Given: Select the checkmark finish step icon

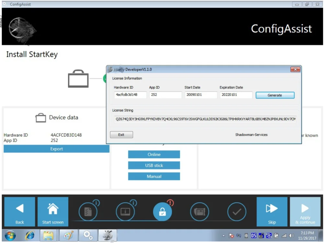Looking at the screenshot, I should pyautogui.click(x=237, y=212).
